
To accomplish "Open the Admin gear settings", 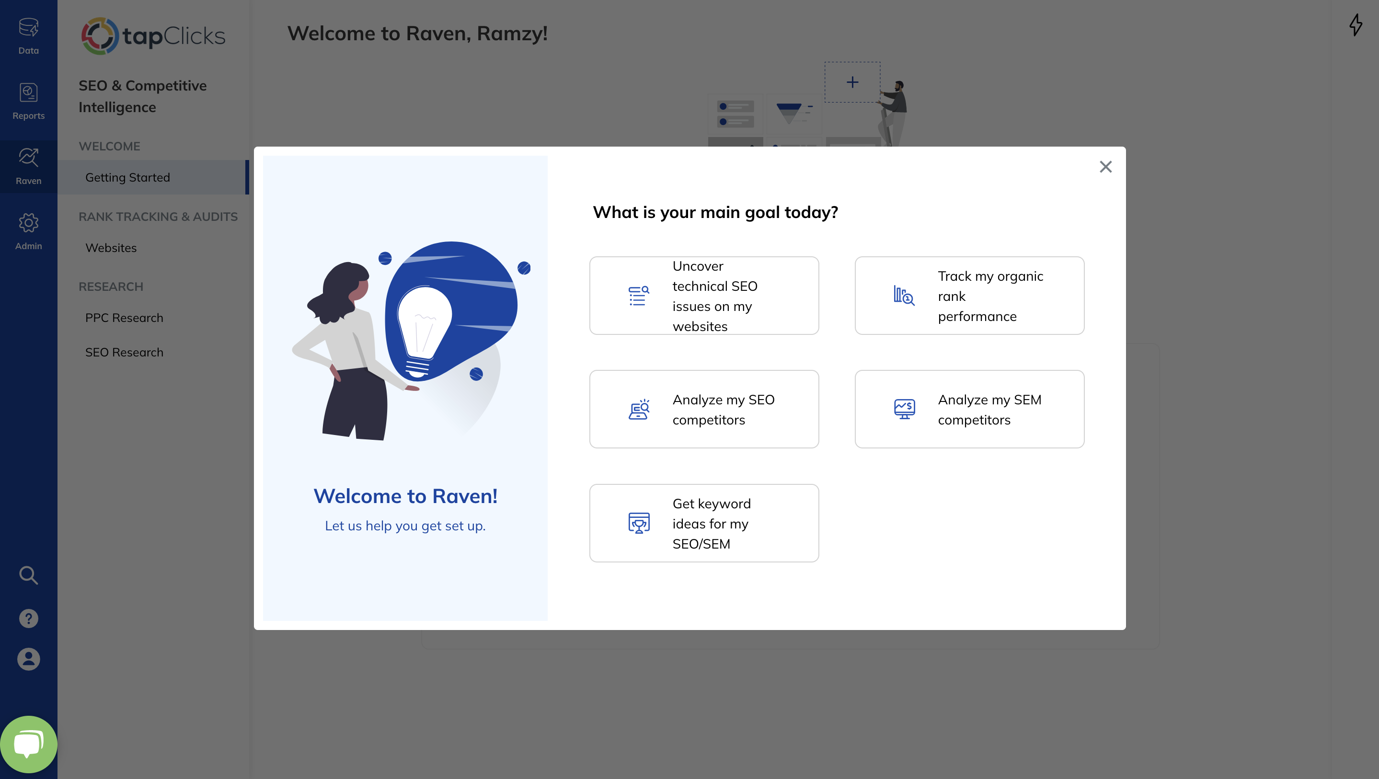I will (x=28, y=232).
